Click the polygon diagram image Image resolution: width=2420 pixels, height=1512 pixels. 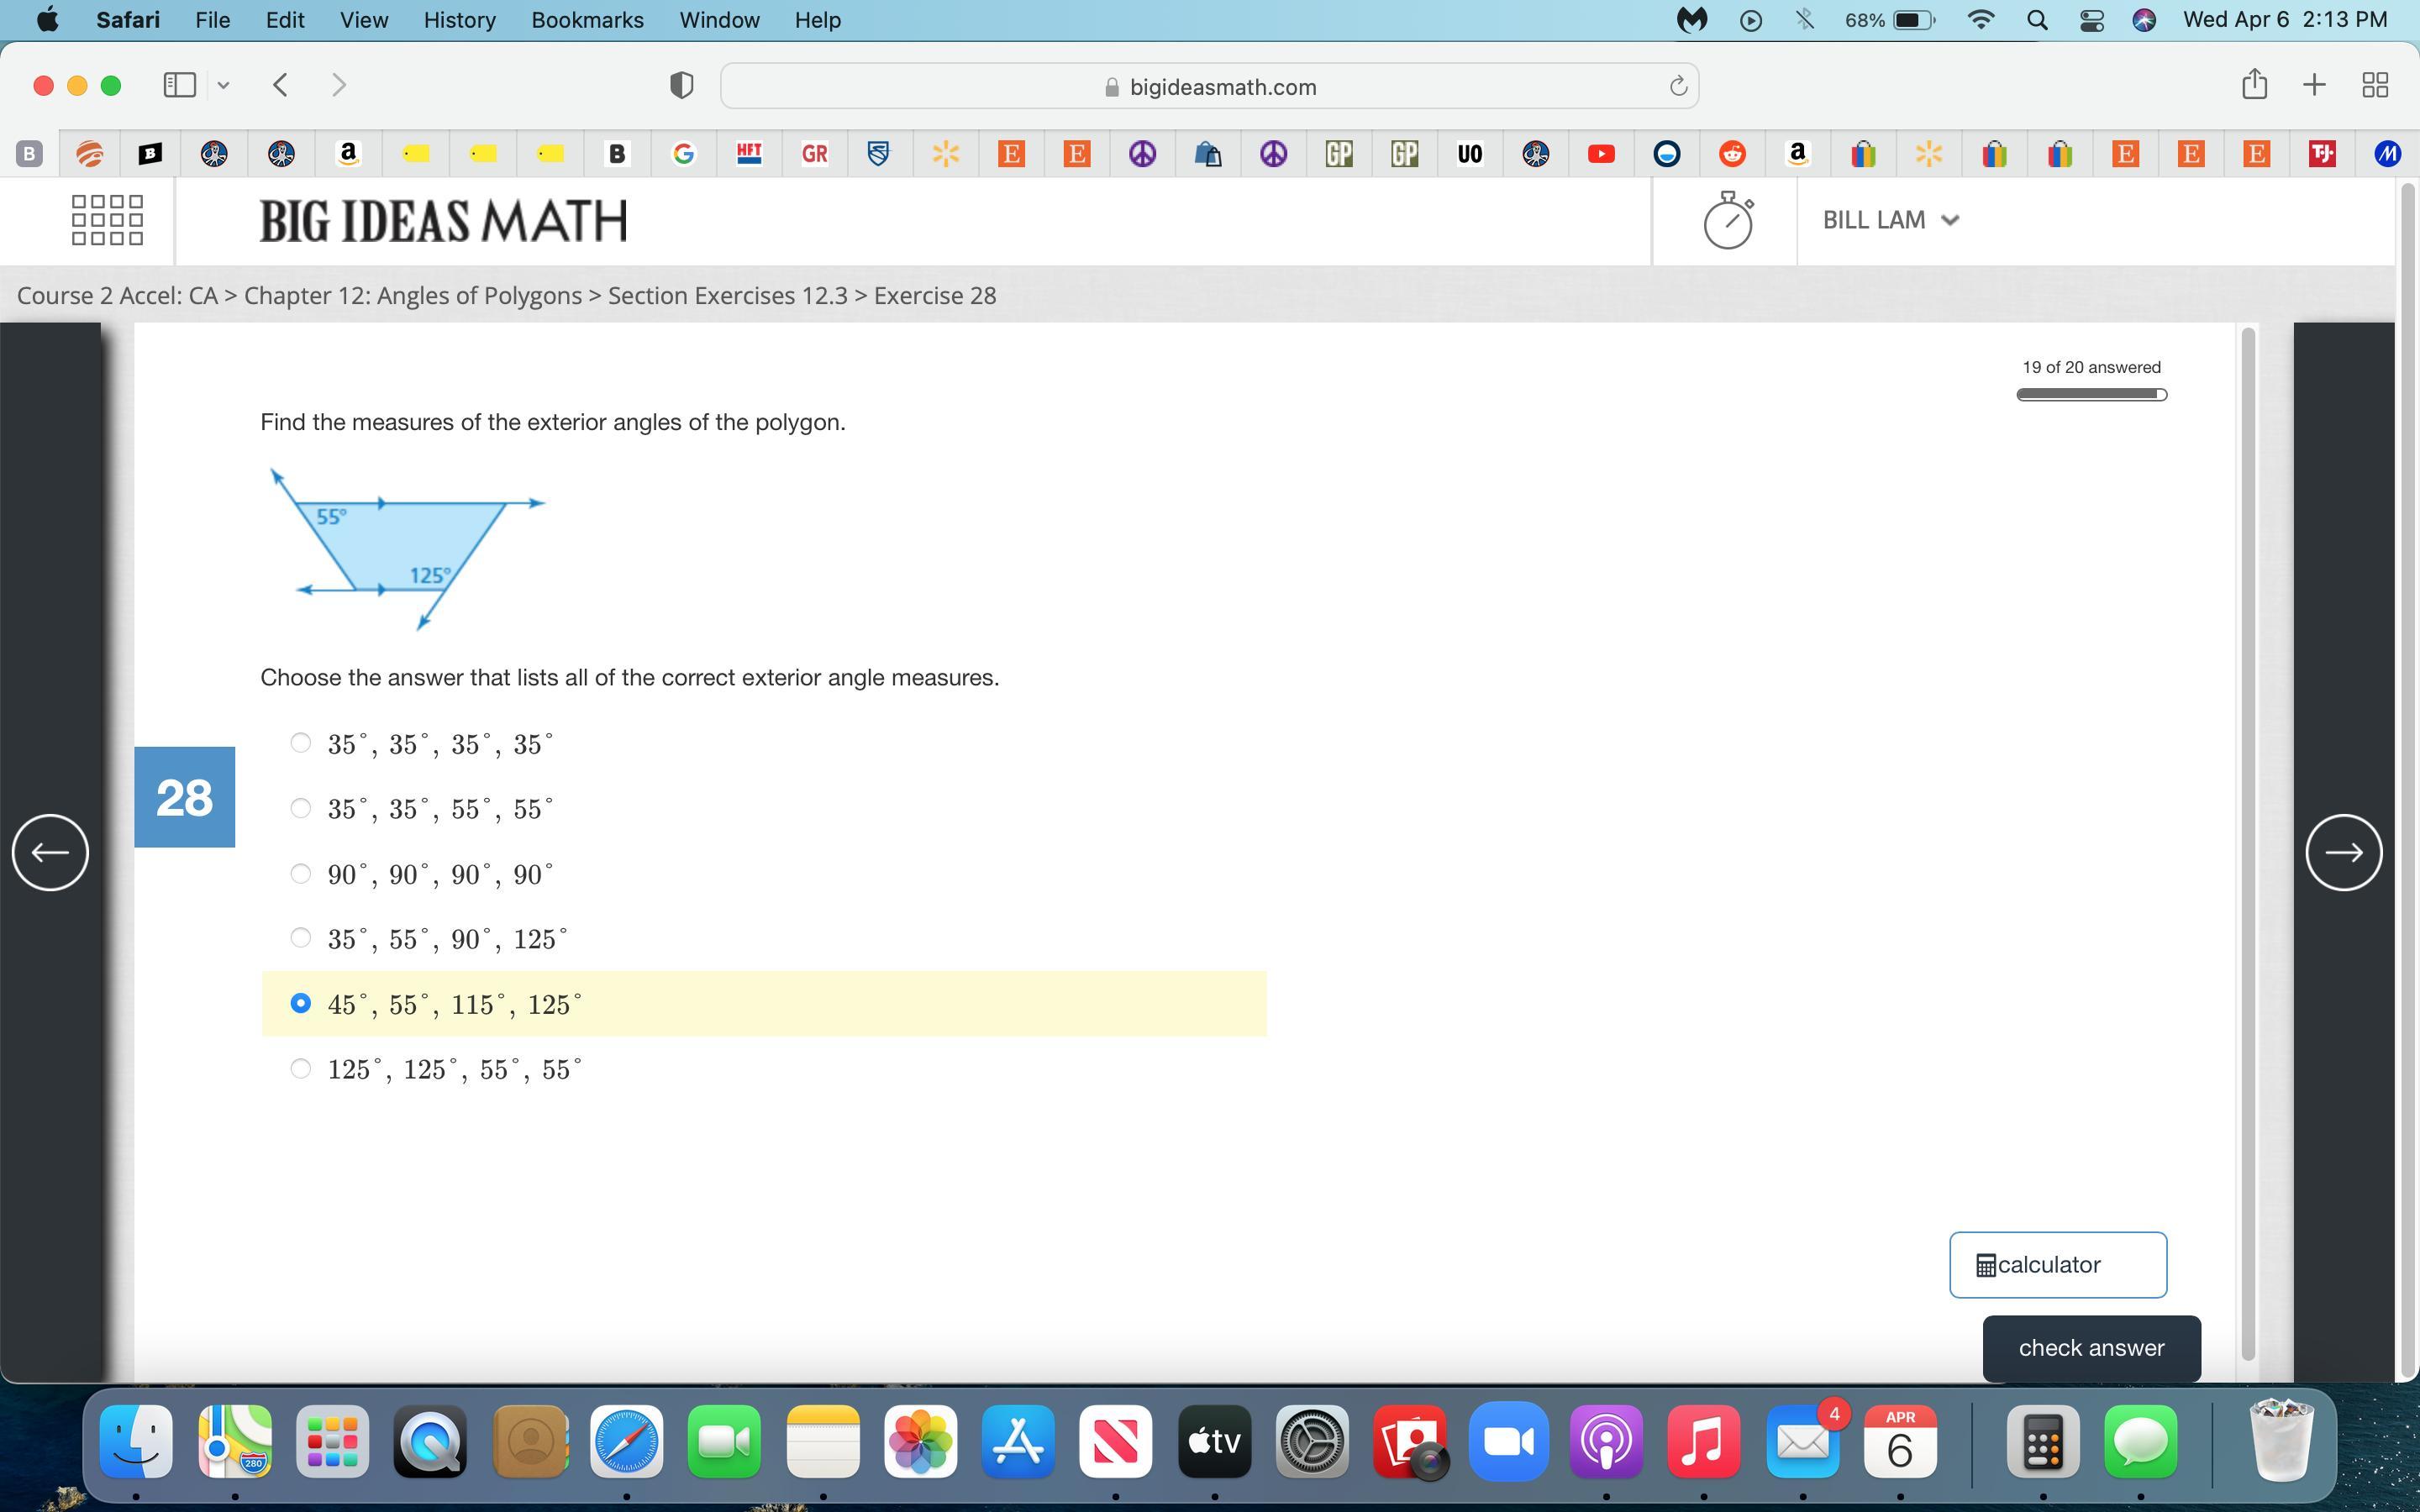407,549
